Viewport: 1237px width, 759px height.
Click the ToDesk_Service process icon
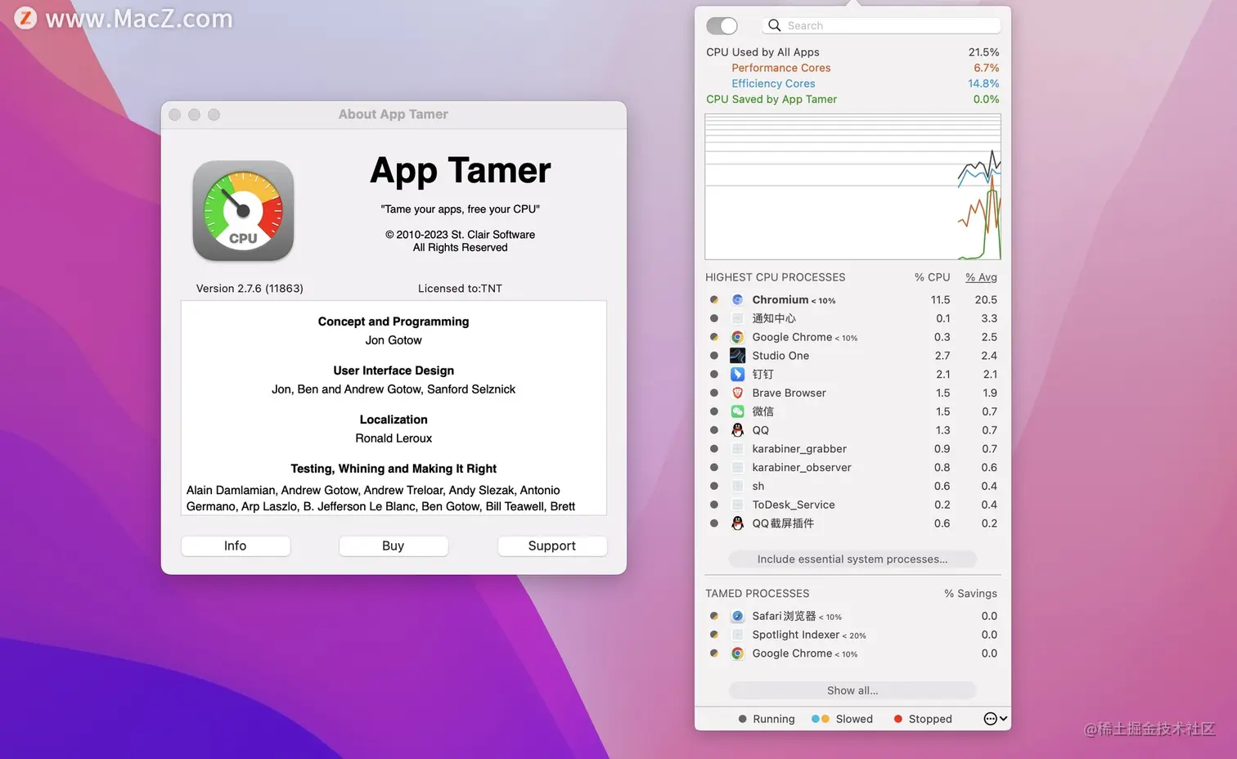coord(737,505)
